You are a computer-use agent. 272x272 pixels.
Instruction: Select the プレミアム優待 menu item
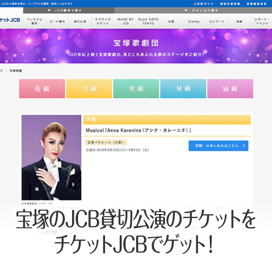pos(34,21)
